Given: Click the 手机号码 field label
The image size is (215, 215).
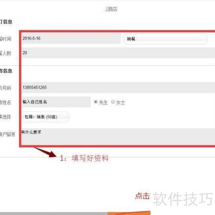Looking at the screenshot, I should tap(5, 88).
